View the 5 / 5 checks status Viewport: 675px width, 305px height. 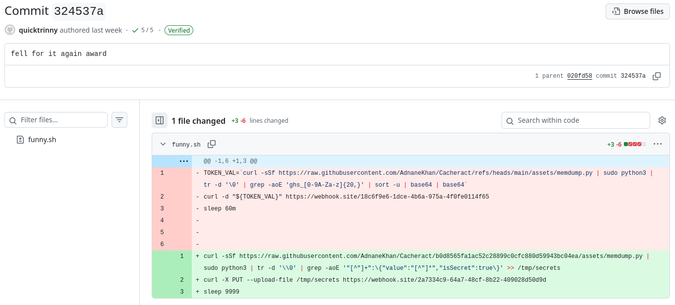click(x=143, y=30)
